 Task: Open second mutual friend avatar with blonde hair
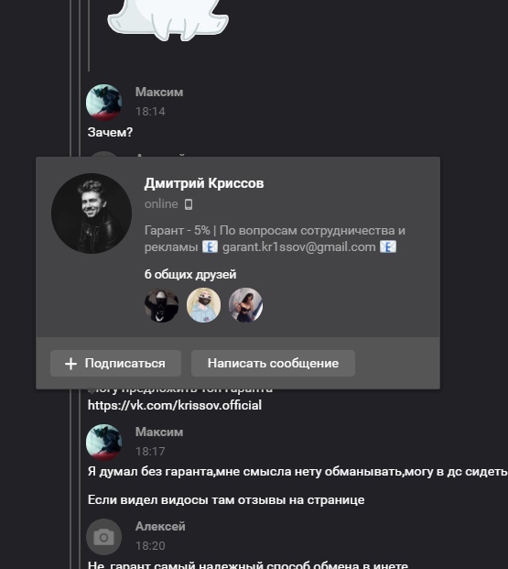point(203,305)
